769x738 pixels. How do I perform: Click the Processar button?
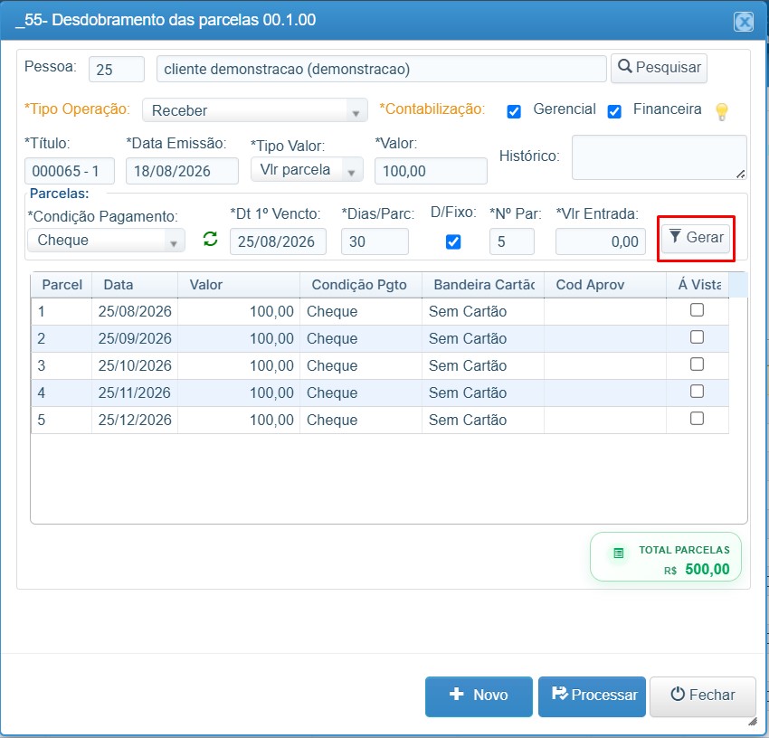(592, 695)
